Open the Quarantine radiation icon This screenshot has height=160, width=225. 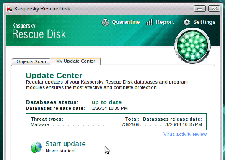[106, 22]
